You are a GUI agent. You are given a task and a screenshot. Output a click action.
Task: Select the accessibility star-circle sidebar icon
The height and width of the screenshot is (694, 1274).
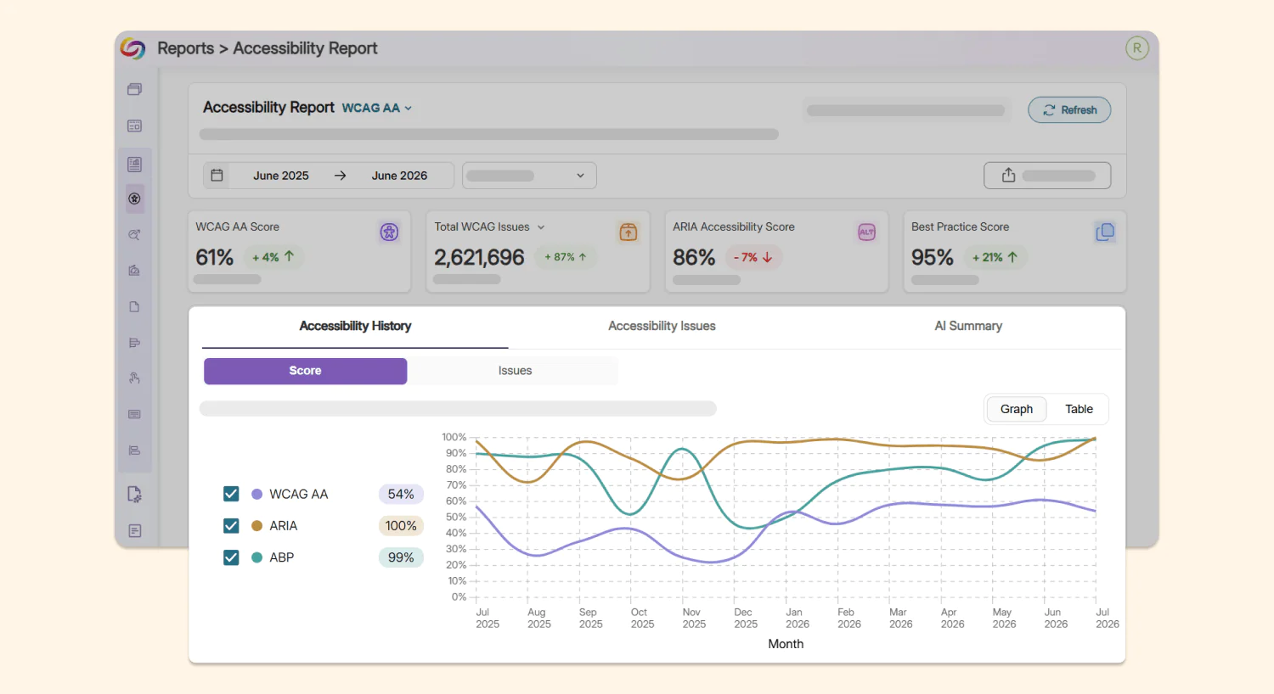[x=134, y=199]
